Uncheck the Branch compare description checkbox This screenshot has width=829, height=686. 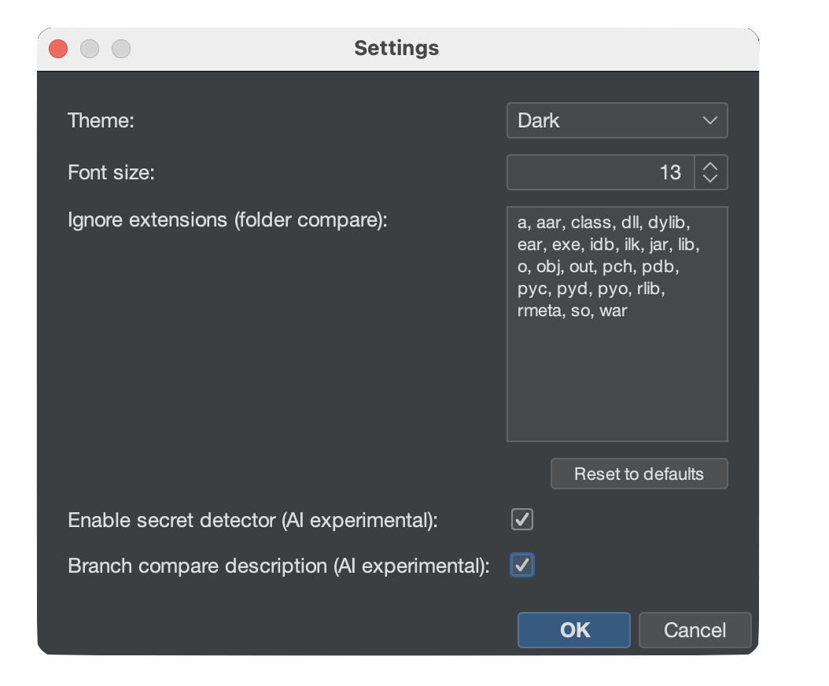[x=522, y=565]
